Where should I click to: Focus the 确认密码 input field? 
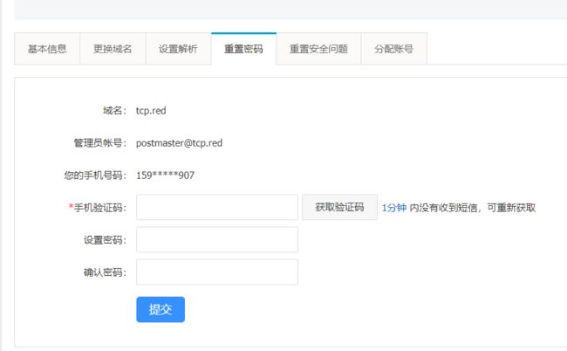217,272
